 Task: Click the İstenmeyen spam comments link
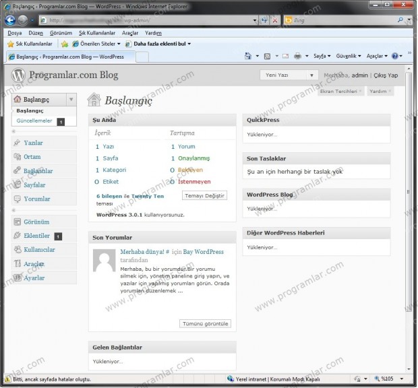point(194,182)
